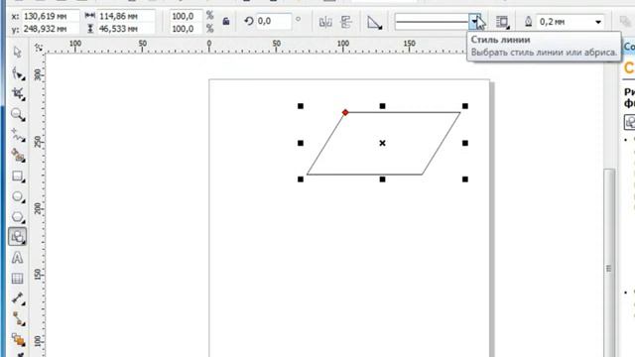The height and width of the screenshot is (357, 635).
Task: Select the Polygon tool
Action: click(18, 217)
